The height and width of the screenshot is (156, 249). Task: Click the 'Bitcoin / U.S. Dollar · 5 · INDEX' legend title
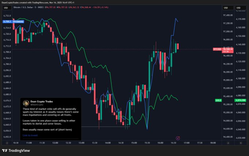29,7
